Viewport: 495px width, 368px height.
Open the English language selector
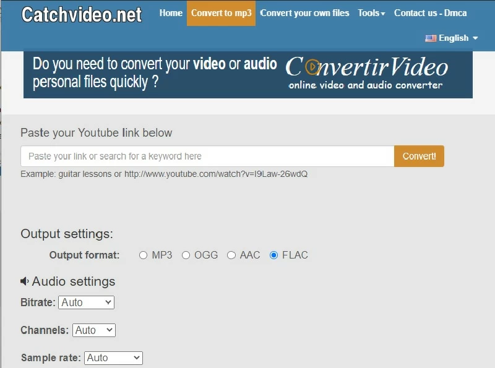click(452, 38)
